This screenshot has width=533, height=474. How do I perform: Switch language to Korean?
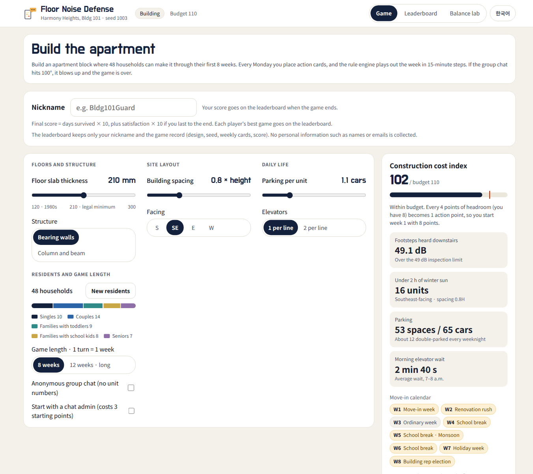click(503, 13)
